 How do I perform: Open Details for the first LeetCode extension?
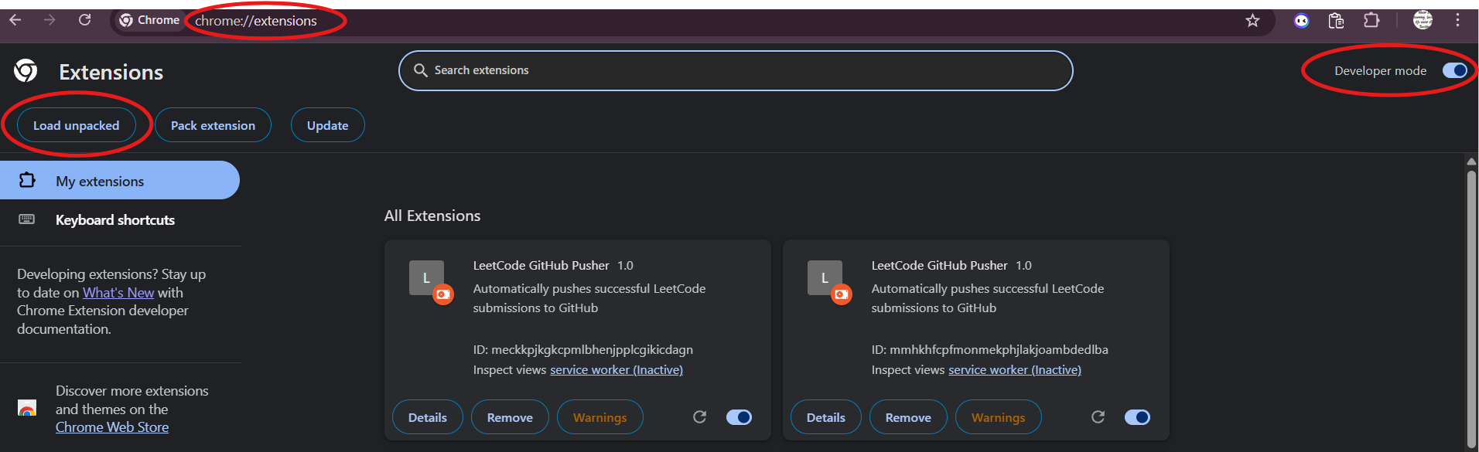428,417
